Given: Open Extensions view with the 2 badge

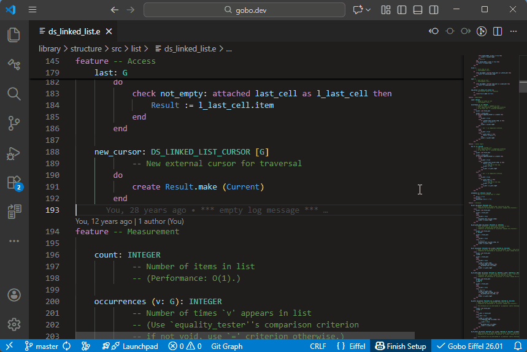Looking at the screenshot, I should [x=13, y=183].
